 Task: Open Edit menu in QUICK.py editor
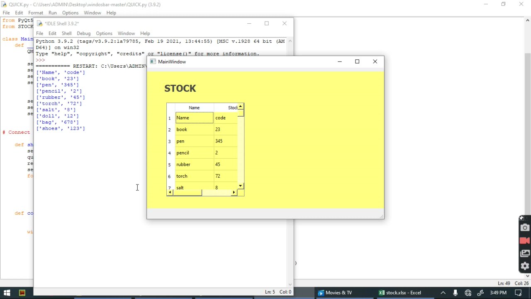pyautogui.click(x=19, y=13)
